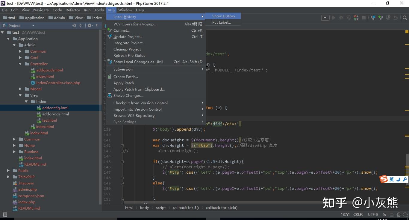The image size is (409, 220).
Task: Open the run configuration selector dropdown
Action: point(325,18)
